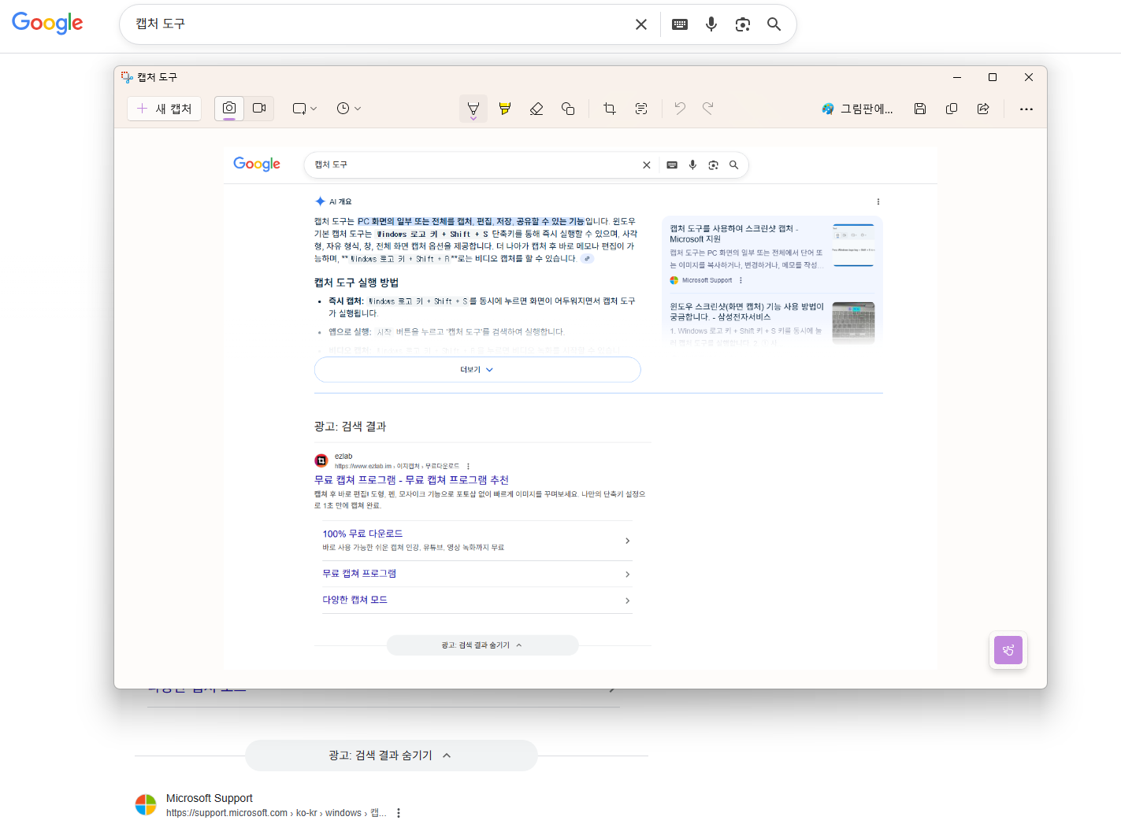Select the ballpoint pen tool
Screen dimensions: 1121x824
(x=473, y=109)
